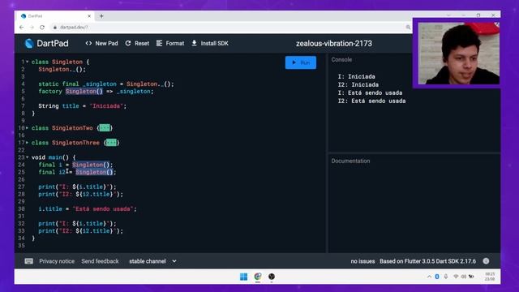The height and width of the screenshot is (292, 519).
Task: Go back in the browser
Action: coord(22,27)
